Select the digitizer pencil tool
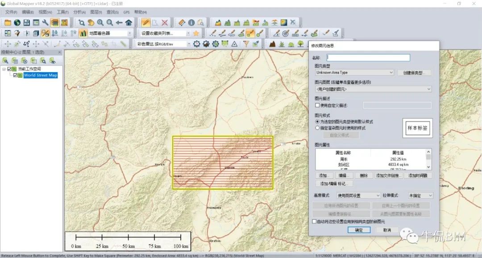The image size is (482, 258). 145,22
